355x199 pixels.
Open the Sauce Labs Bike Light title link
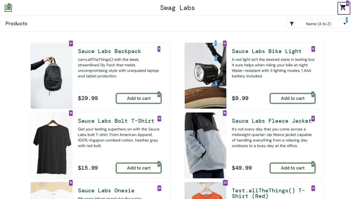click(x=267, y=51)
